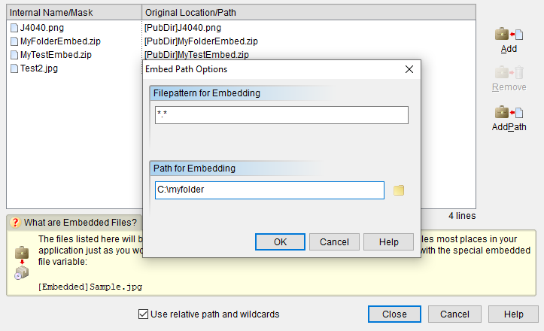Screen dimensions: 544x331
Task: Click the Filepattern for Embedding text field
Action: pos(281,115)
